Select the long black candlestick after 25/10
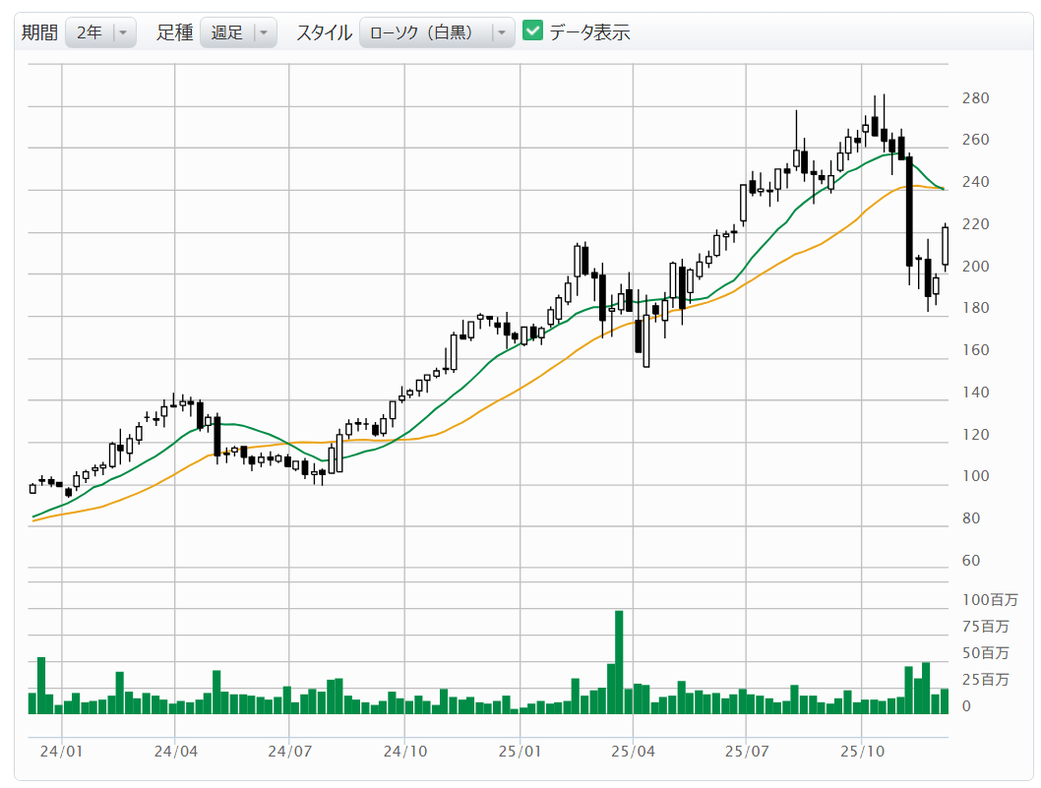The width and height of the screenshot is (1041, 788). [x=909, y=212]
